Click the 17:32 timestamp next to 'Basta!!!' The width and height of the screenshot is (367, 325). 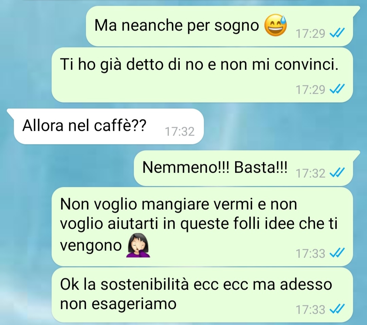[311, 173]
